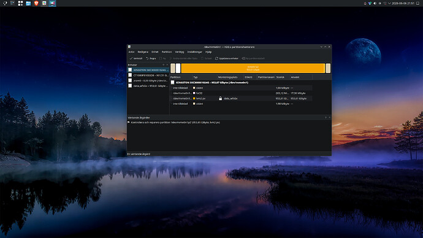Click the second taskbar icon after the launcher
423x238 pixels.
click(x=12, y=3)
